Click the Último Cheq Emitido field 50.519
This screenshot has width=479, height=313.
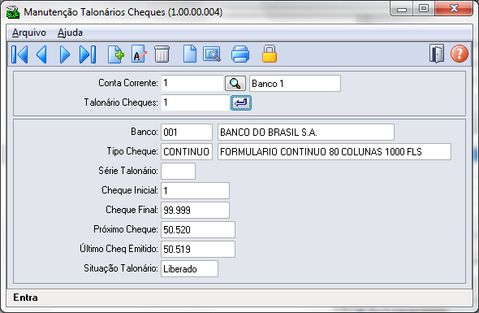[x=198, y=250]
